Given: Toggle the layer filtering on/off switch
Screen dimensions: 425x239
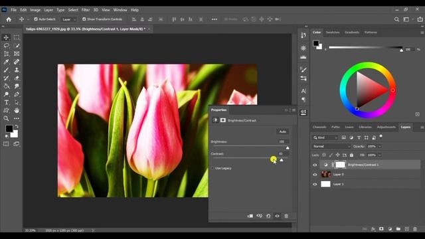Looking at the screenshot, I should pyautogui.click(x=381, y=136).
